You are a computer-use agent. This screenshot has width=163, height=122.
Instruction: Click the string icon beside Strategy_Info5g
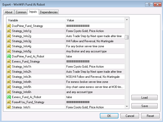click(x=9, y=51)
